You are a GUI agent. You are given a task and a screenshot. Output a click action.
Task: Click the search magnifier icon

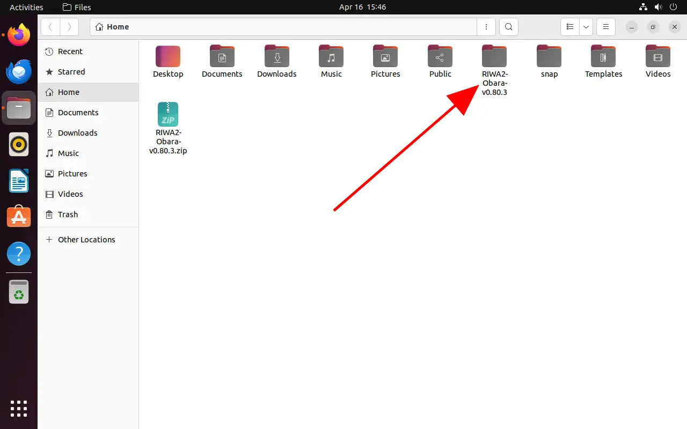[509, 27]
